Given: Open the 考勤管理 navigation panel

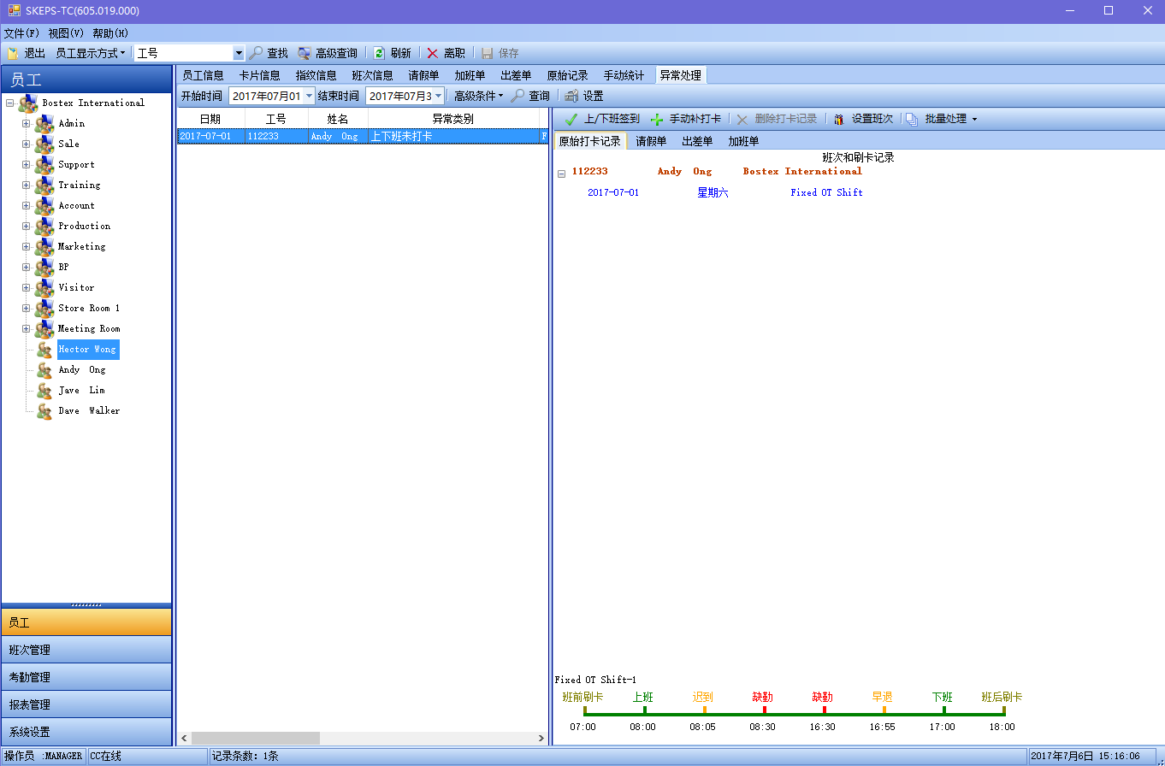Looking at the screenshot, I should [86, 677].
